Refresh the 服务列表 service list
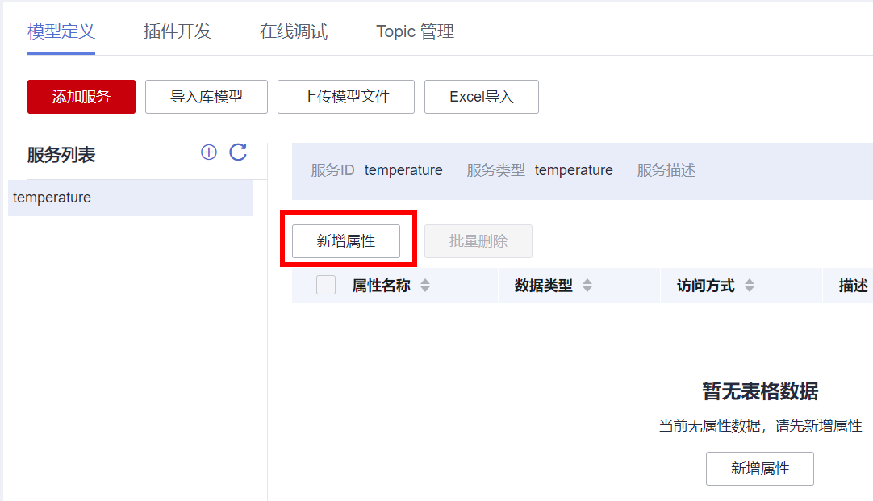The image size is (873, 501). pos(238,152)
